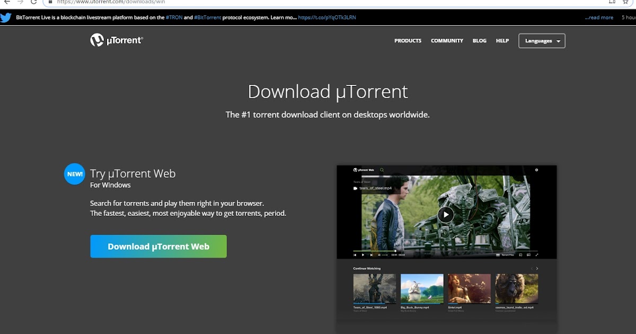
Task: Open the cosmos_laund_traile...ed.mp4 thumbnail
Action: click(517, 288)
